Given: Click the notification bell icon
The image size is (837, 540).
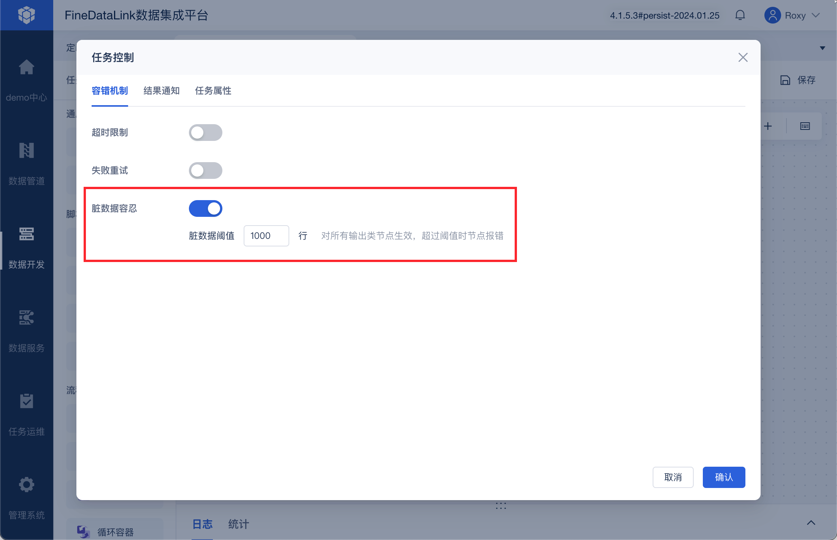Looking at the screenshot, I should coord(740,15).
